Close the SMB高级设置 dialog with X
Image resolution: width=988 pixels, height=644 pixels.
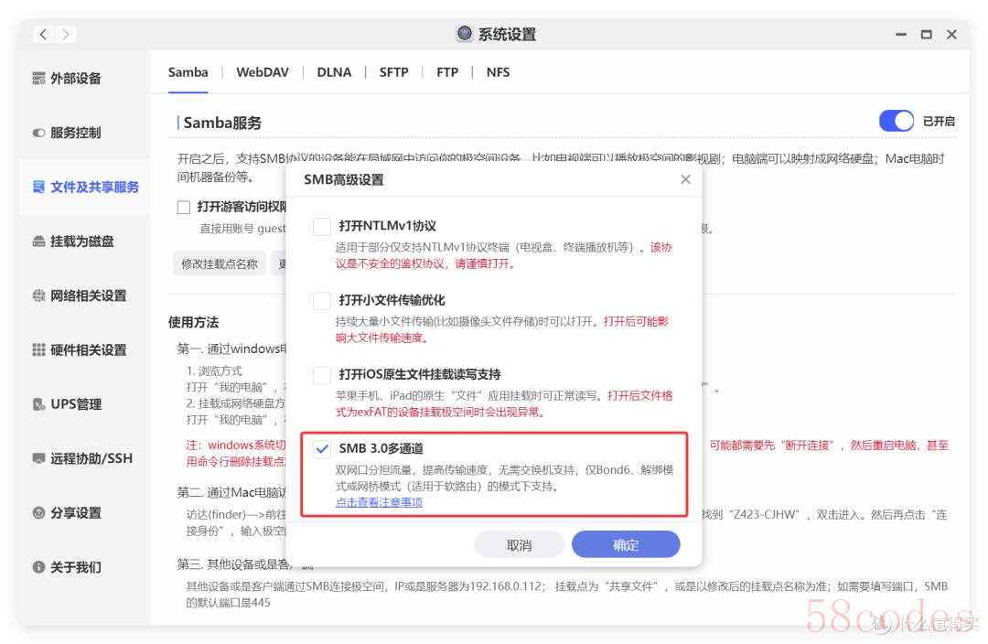pos(685,179)
